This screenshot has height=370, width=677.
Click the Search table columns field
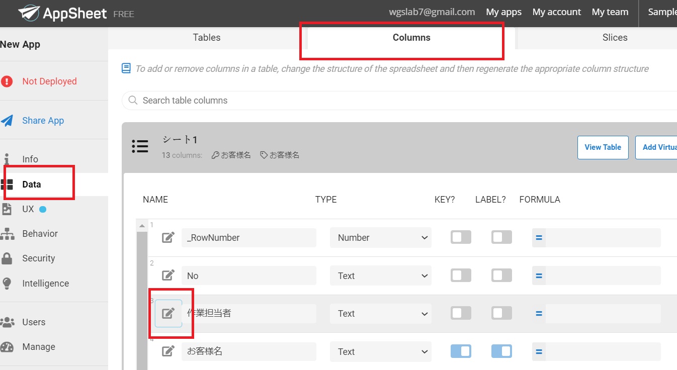point(399,101)
